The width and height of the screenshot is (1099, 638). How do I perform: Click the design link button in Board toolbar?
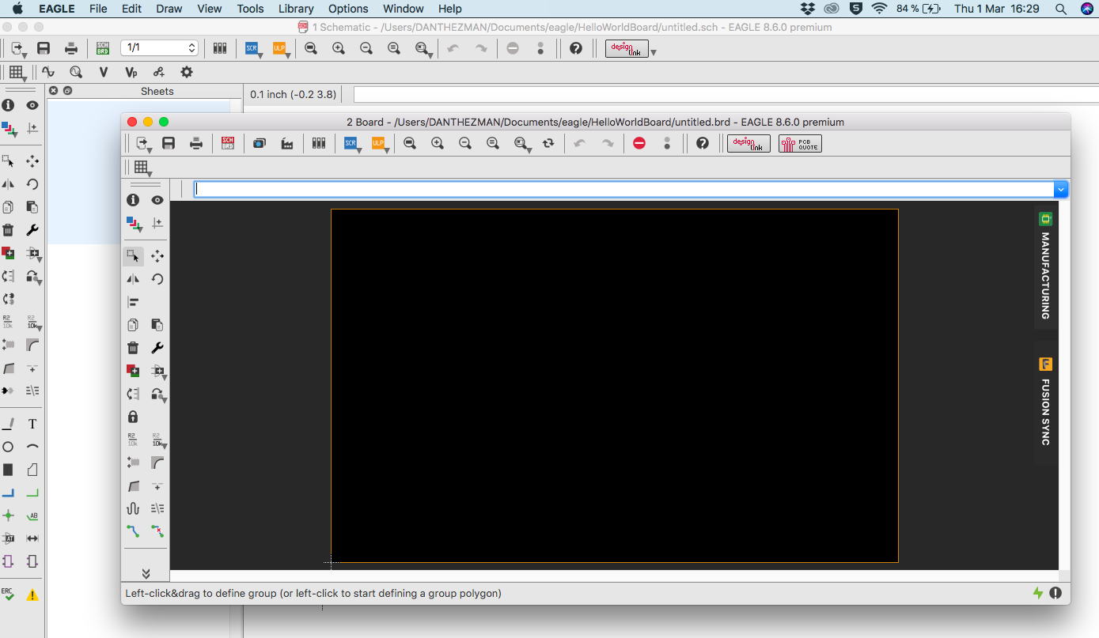[748, 143]
